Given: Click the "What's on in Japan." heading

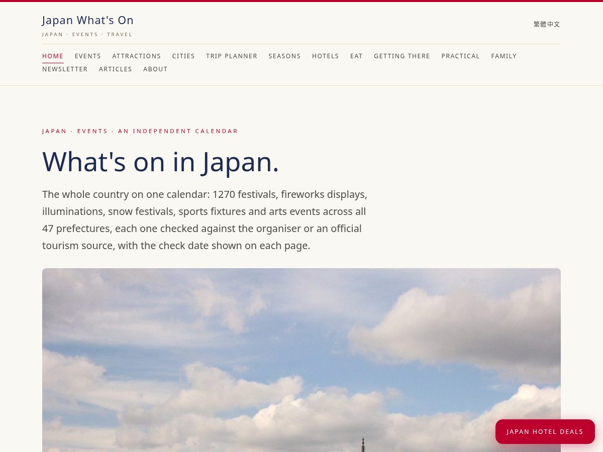Looking at the screenshot, I should tap(161, 162).
